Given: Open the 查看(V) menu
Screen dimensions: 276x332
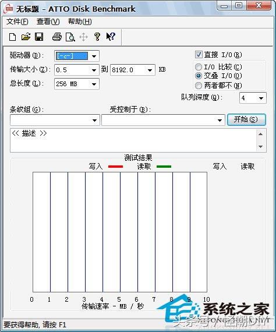Looking at the screenshot, I should 48,22.
